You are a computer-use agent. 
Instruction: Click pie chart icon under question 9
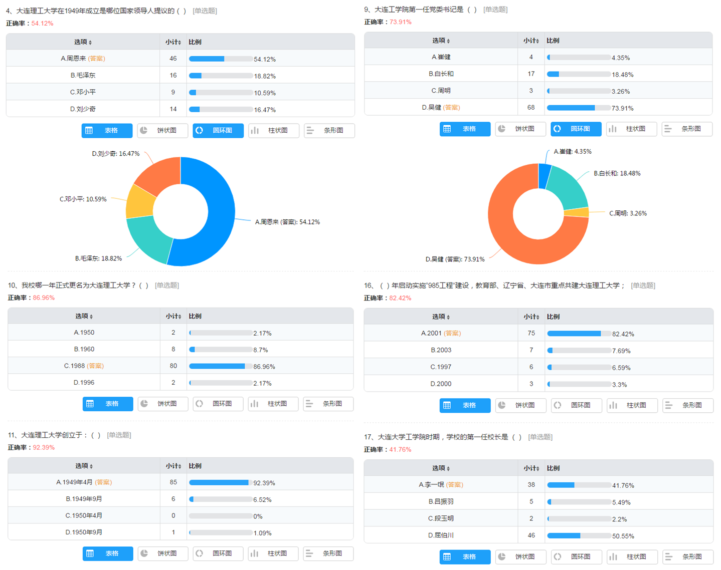(x=502, y=129)
